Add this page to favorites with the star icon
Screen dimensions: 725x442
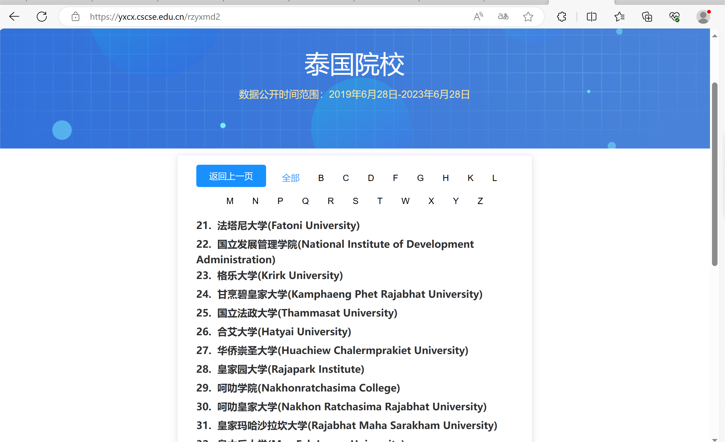528,16
